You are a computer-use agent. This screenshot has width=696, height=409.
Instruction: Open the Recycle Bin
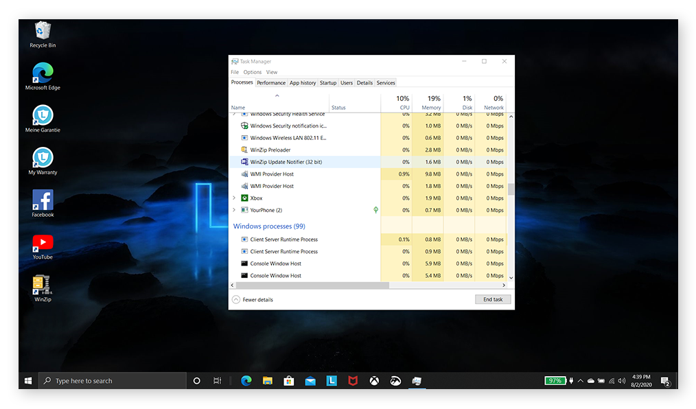(42, 32)
